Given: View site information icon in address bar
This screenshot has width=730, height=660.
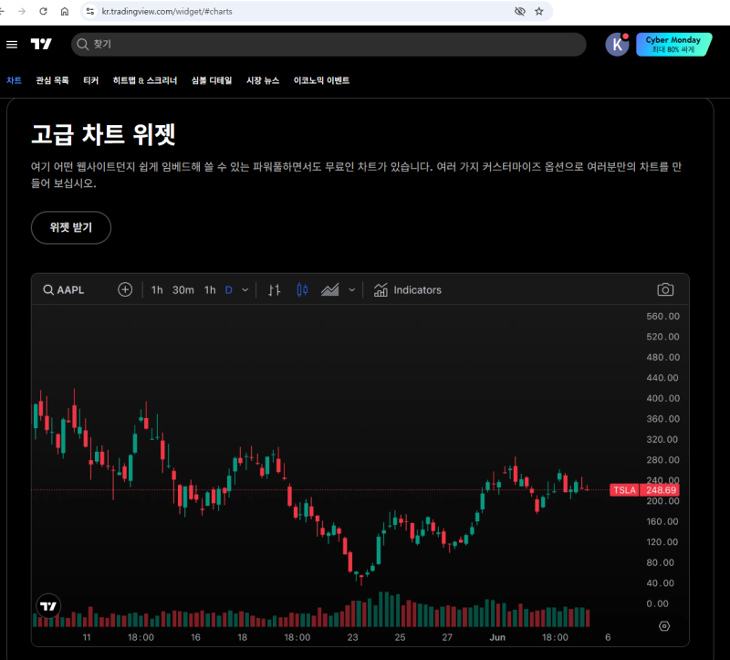Looking at the screenshot, I should coord(90,11).
